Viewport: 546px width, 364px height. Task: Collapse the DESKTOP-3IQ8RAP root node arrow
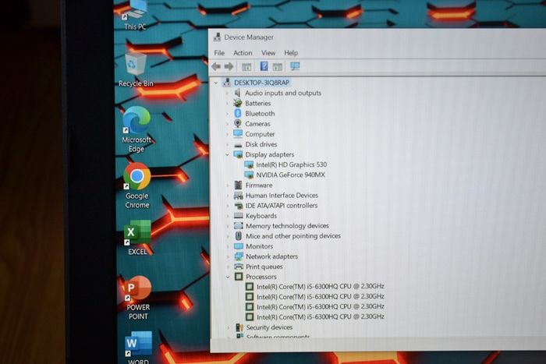[216, 83]
